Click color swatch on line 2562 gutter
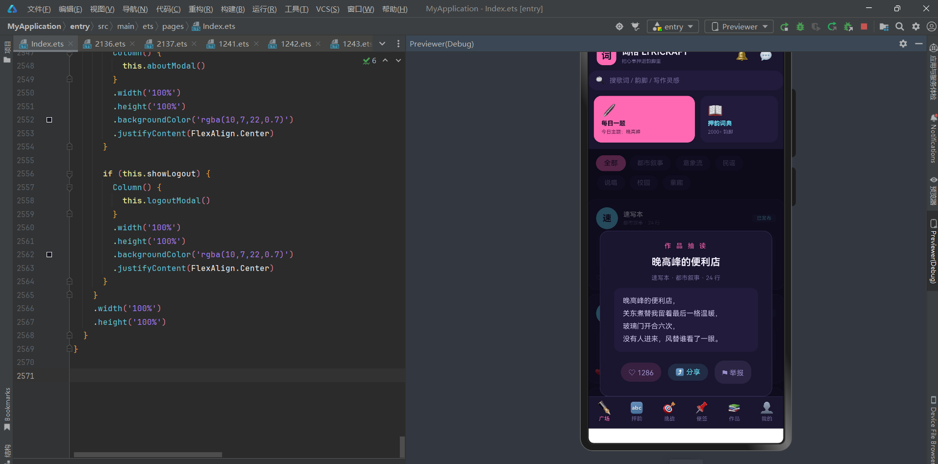Screen dimensions: 938x464 click(49, 254)
